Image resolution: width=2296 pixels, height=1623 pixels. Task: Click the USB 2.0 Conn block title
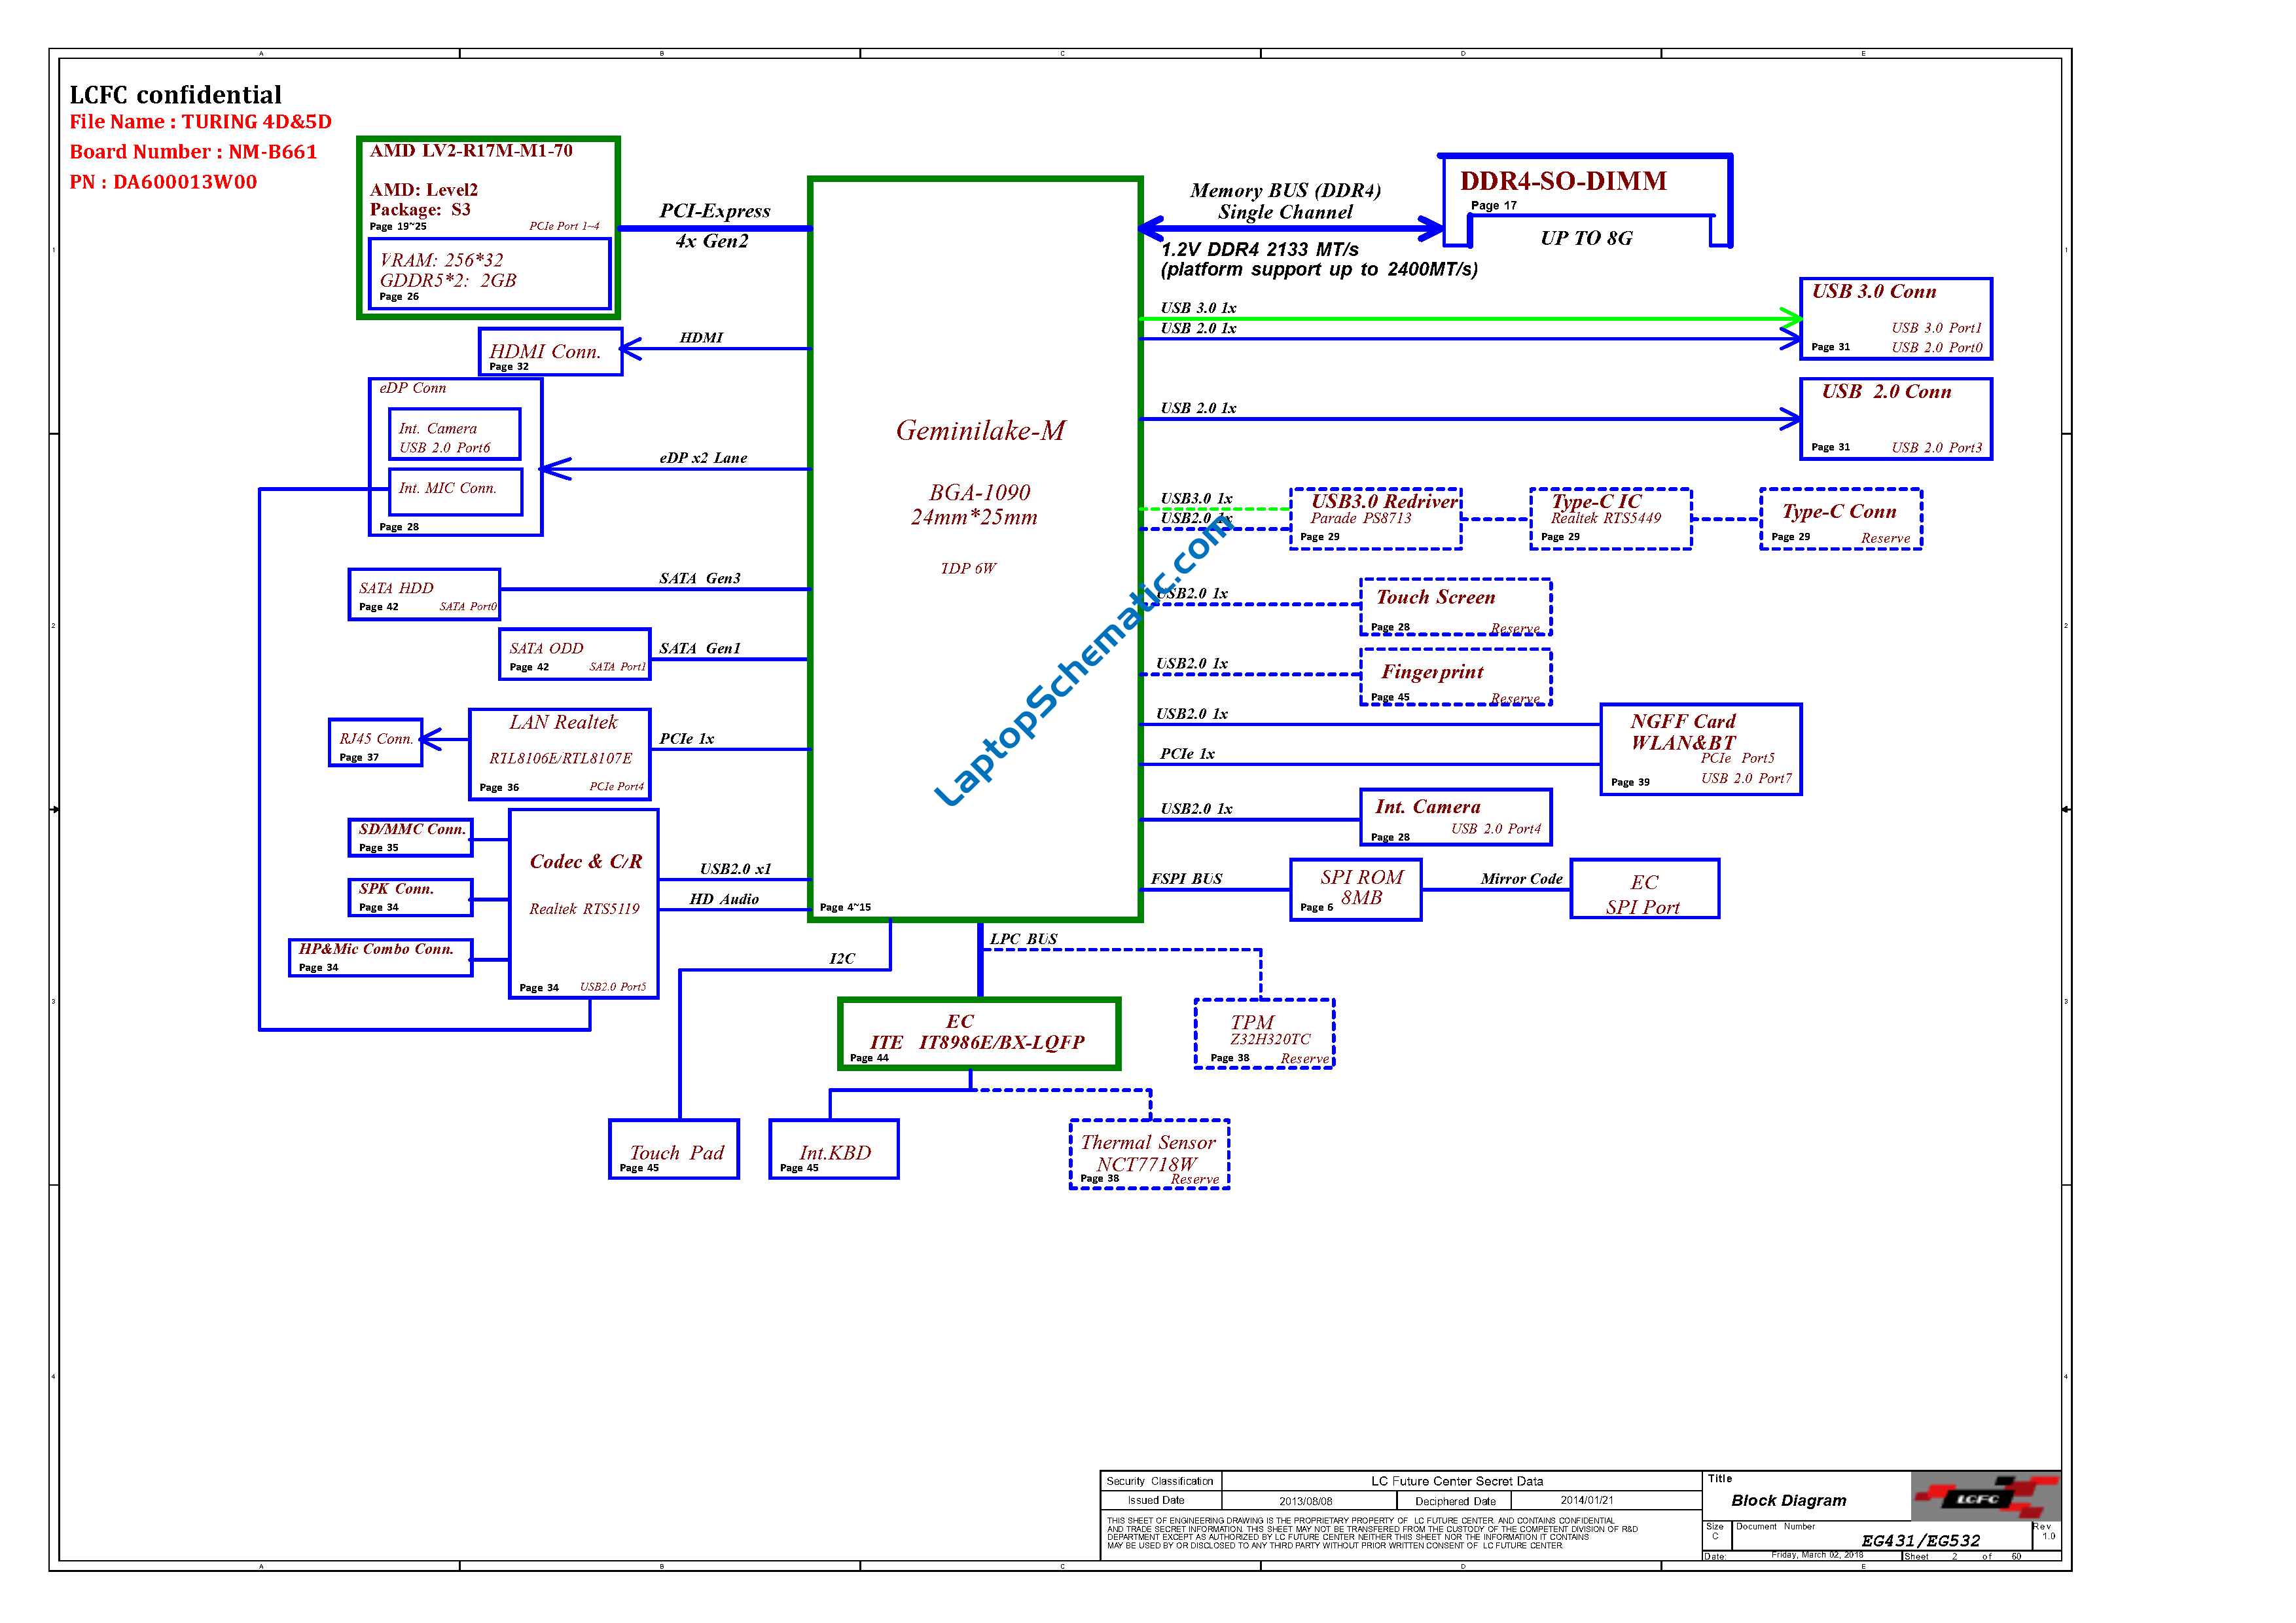click(1886, 392)
